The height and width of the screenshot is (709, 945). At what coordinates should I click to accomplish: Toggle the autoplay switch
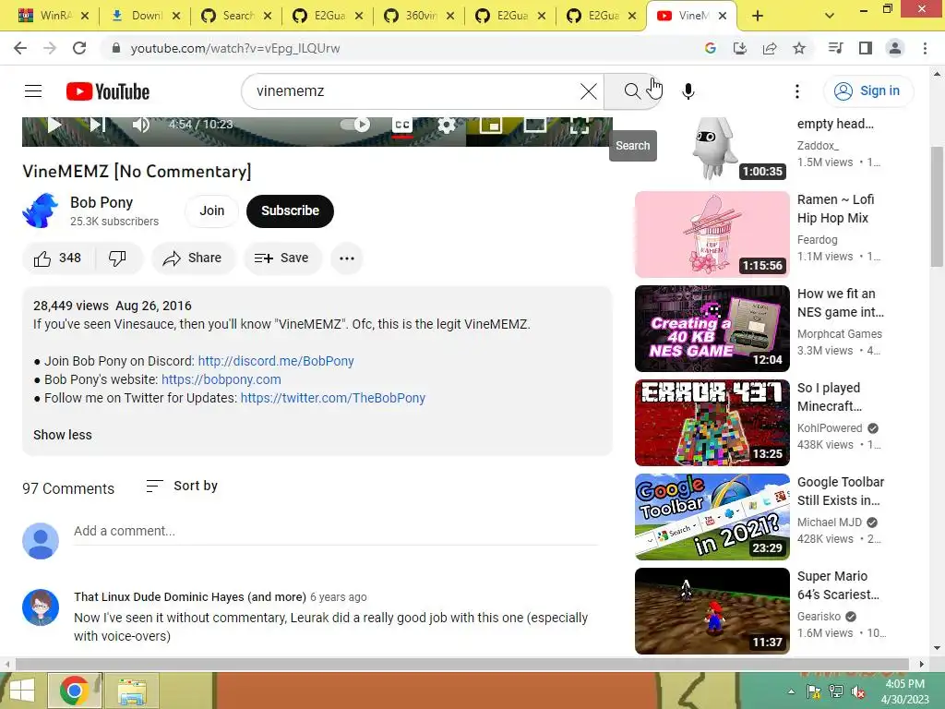click(355, 125)
